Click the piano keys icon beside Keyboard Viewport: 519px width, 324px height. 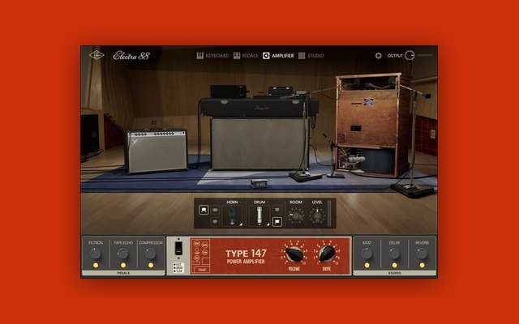pyautogui.click(x=200, y=56)
